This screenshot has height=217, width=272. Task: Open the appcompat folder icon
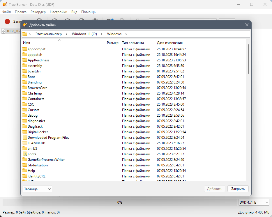25,49
